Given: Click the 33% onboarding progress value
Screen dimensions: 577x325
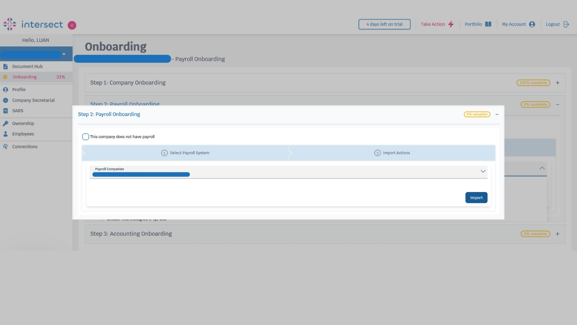Looking at the screenshot, I should [61, 77].
